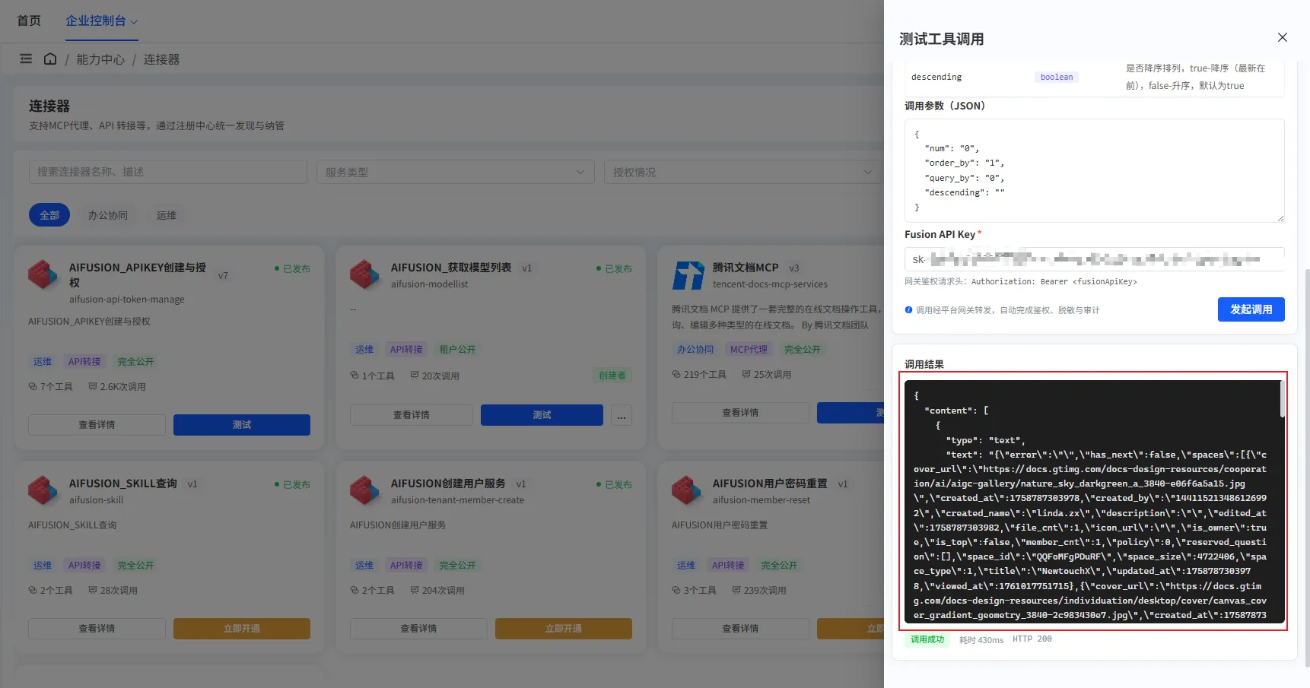Click the 调用参数 JSON text area
Viewport: 1310px width, 688px height.
click(1095, 170)
